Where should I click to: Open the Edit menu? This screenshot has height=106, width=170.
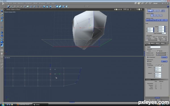pos(10,3)
